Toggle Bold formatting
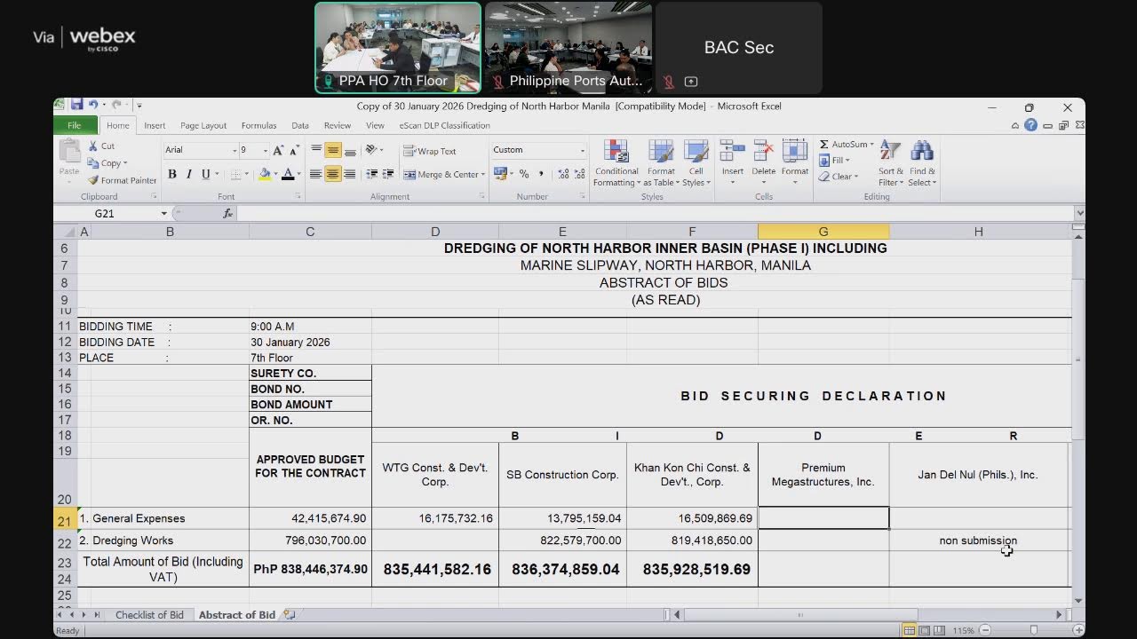 172,174
